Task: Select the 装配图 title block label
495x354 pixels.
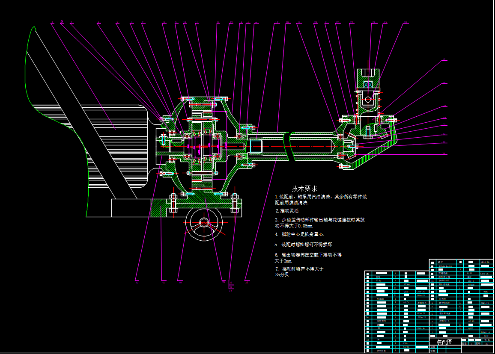Action: (444, 342)
